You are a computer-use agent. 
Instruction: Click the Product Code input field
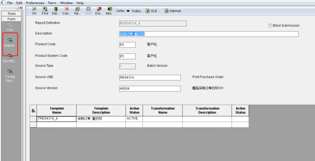pyautogui.click(x=127, y=45)
